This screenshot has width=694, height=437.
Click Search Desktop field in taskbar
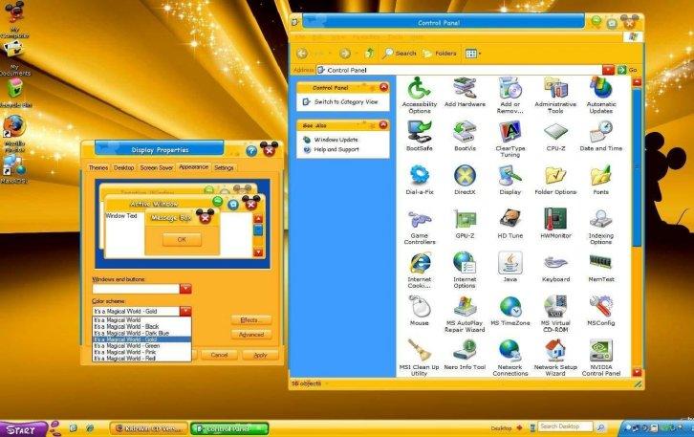[x=565, y=426]
